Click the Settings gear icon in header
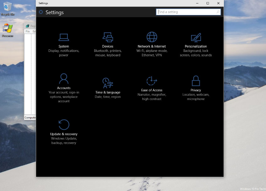The image size is (266, 191). click(41, 12)
